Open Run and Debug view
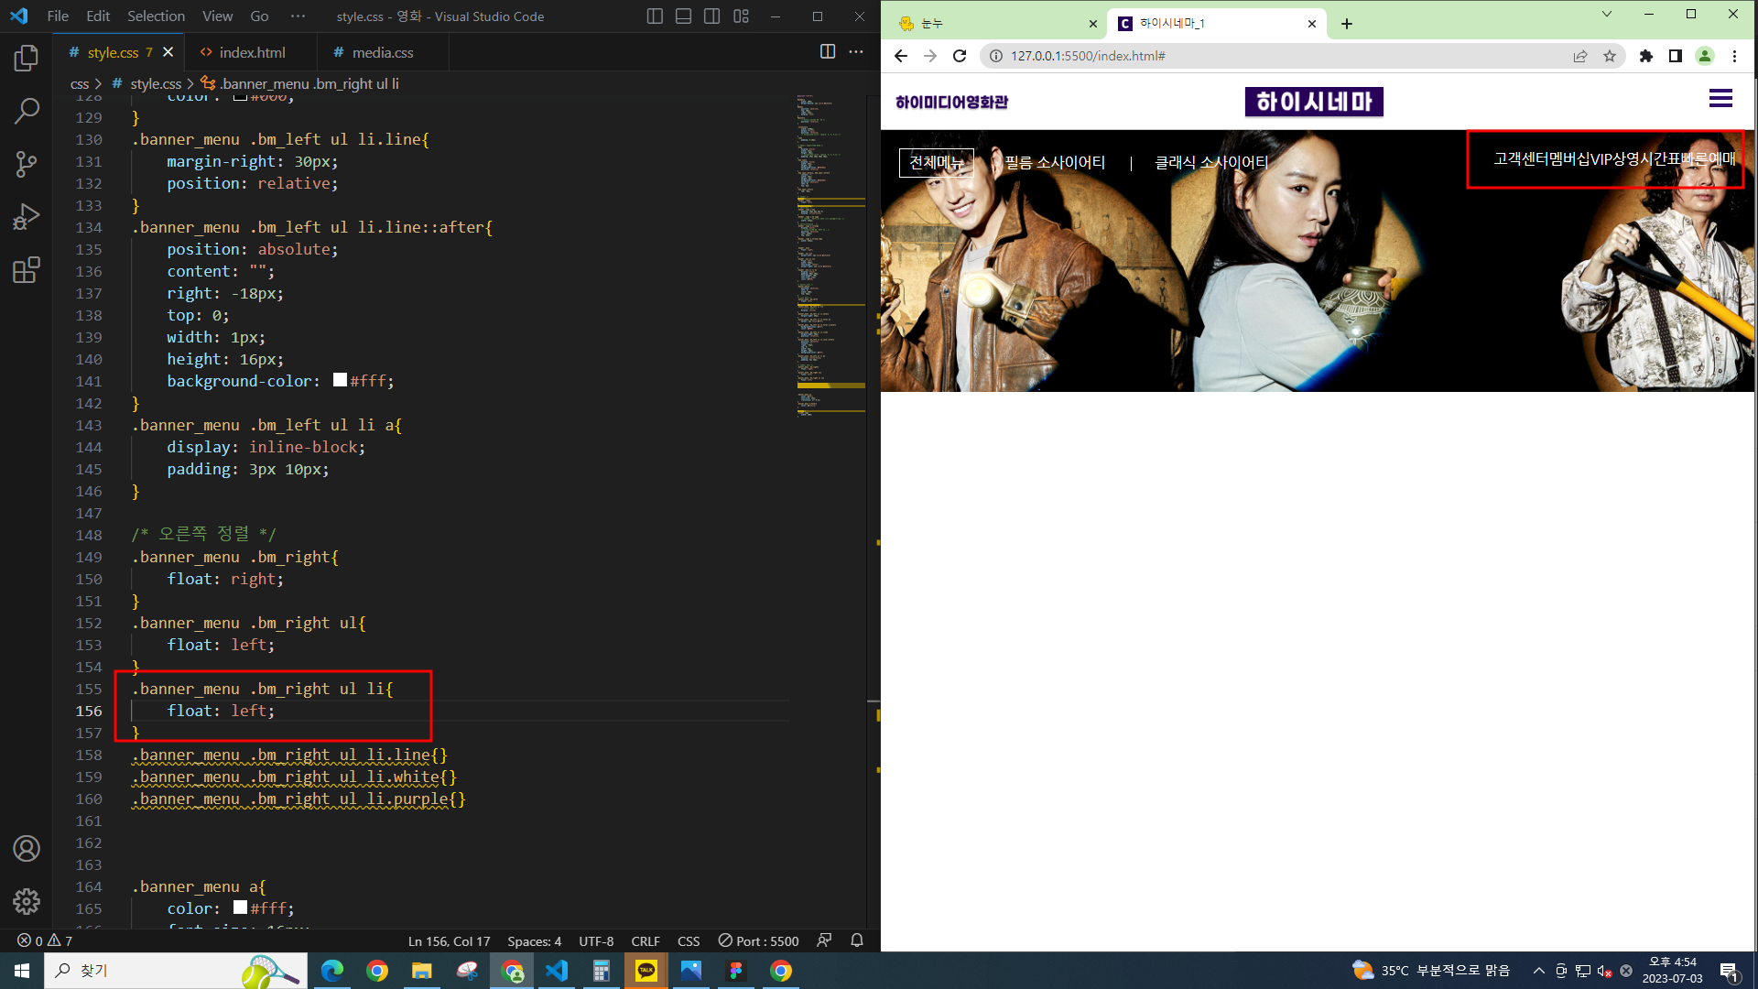The width and height of the screenshot is (1758, 989). click(27, 217)
